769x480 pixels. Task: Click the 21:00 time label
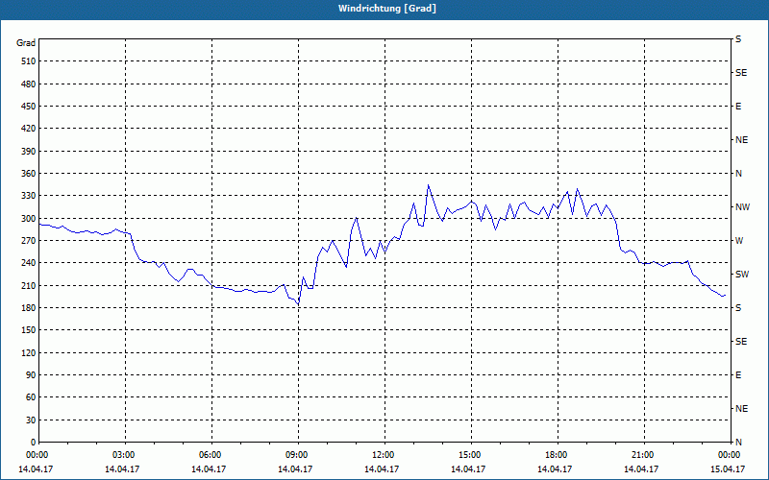642,455
